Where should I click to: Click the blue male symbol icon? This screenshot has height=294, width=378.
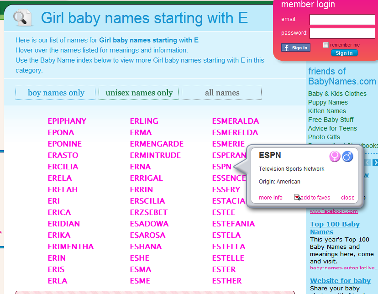pos(347,157)
